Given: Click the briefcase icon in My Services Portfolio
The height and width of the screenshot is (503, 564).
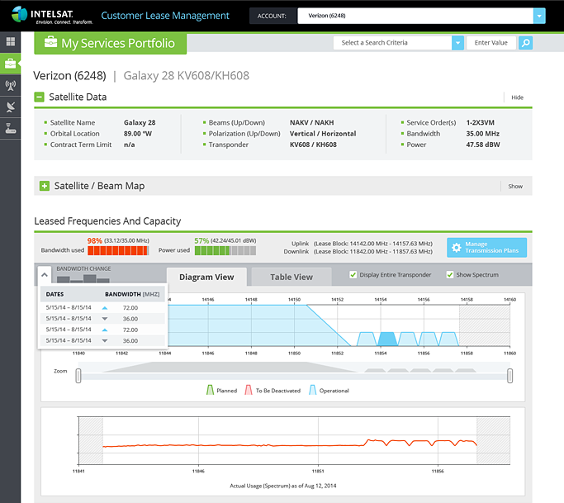Looking at the screenshot, I should point(50,42).
